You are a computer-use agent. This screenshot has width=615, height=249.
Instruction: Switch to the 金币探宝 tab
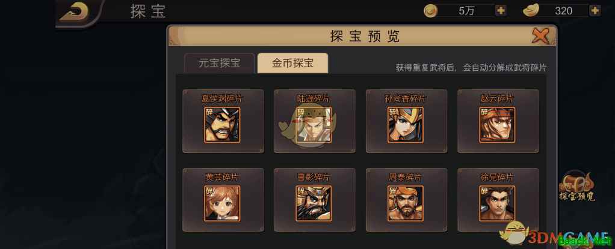point(292,64)
